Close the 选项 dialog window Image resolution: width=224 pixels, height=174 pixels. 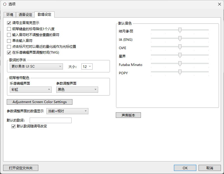(219, 4)
